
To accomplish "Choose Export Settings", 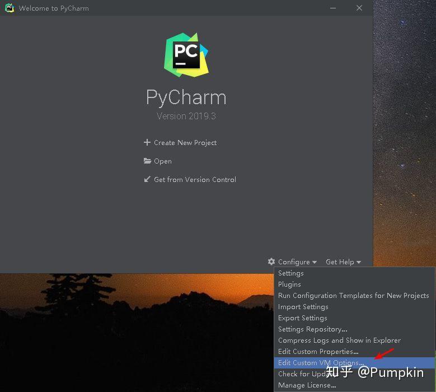I will [x=354, y=318].
